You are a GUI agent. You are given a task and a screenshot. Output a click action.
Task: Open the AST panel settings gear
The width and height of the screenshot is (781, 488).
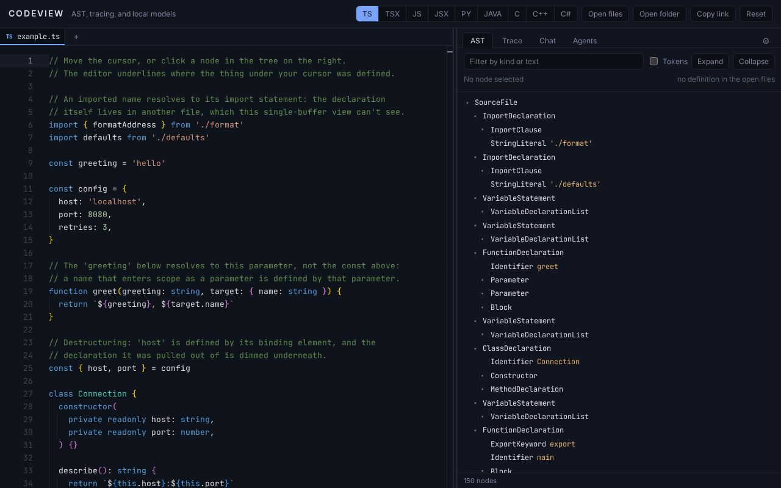pyautogui.click(x=766, y=41)
